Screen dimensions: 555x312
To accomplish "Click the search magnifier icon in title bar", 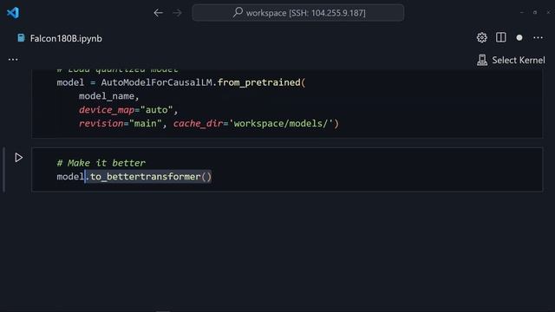I will click(x=238, y=12).
